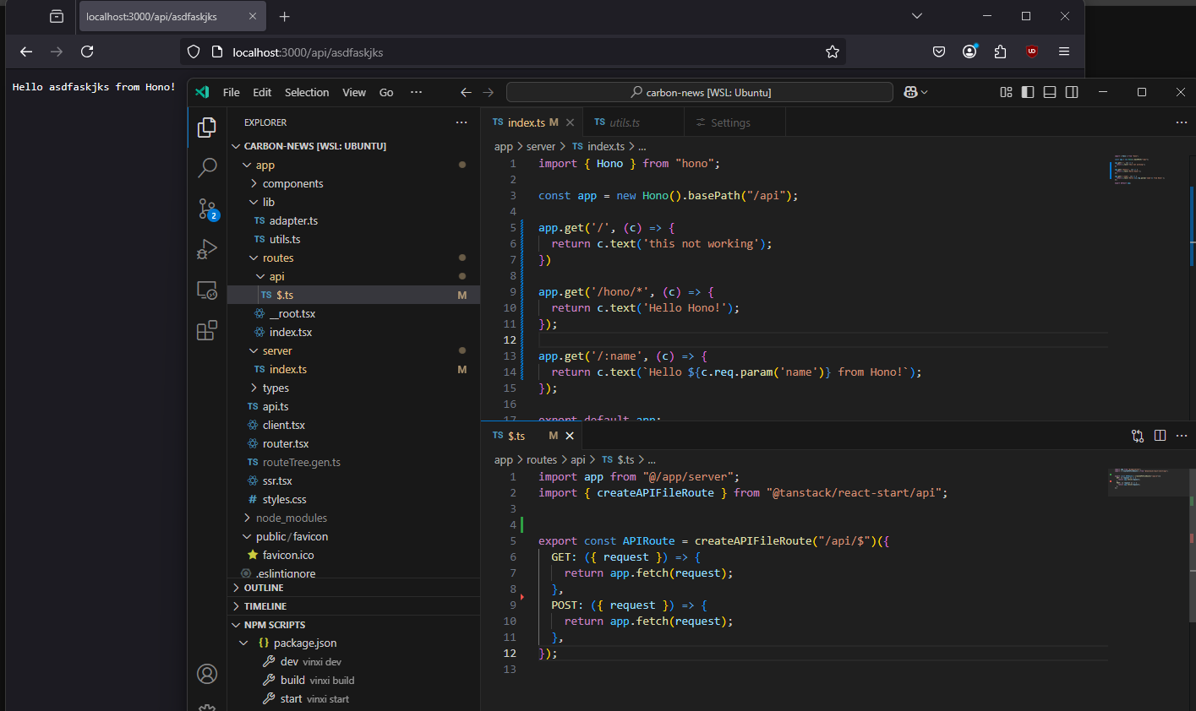This screenshot has width=1196, height=711.
Task: Close the $.ts editor tab
Action: pos(570,436)
